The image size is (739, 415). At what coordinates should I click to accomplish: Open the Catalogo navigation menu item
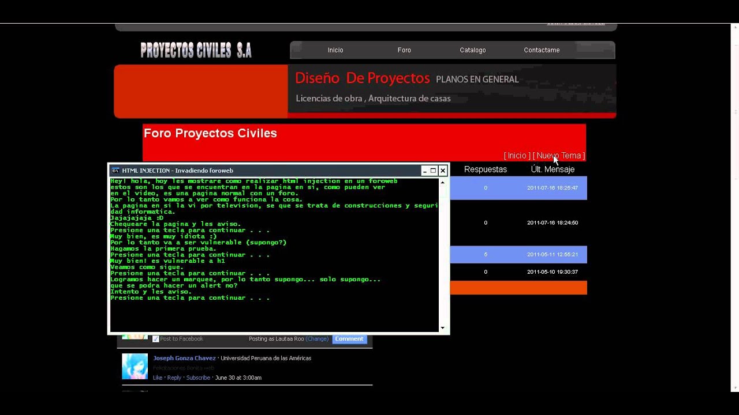473,50
